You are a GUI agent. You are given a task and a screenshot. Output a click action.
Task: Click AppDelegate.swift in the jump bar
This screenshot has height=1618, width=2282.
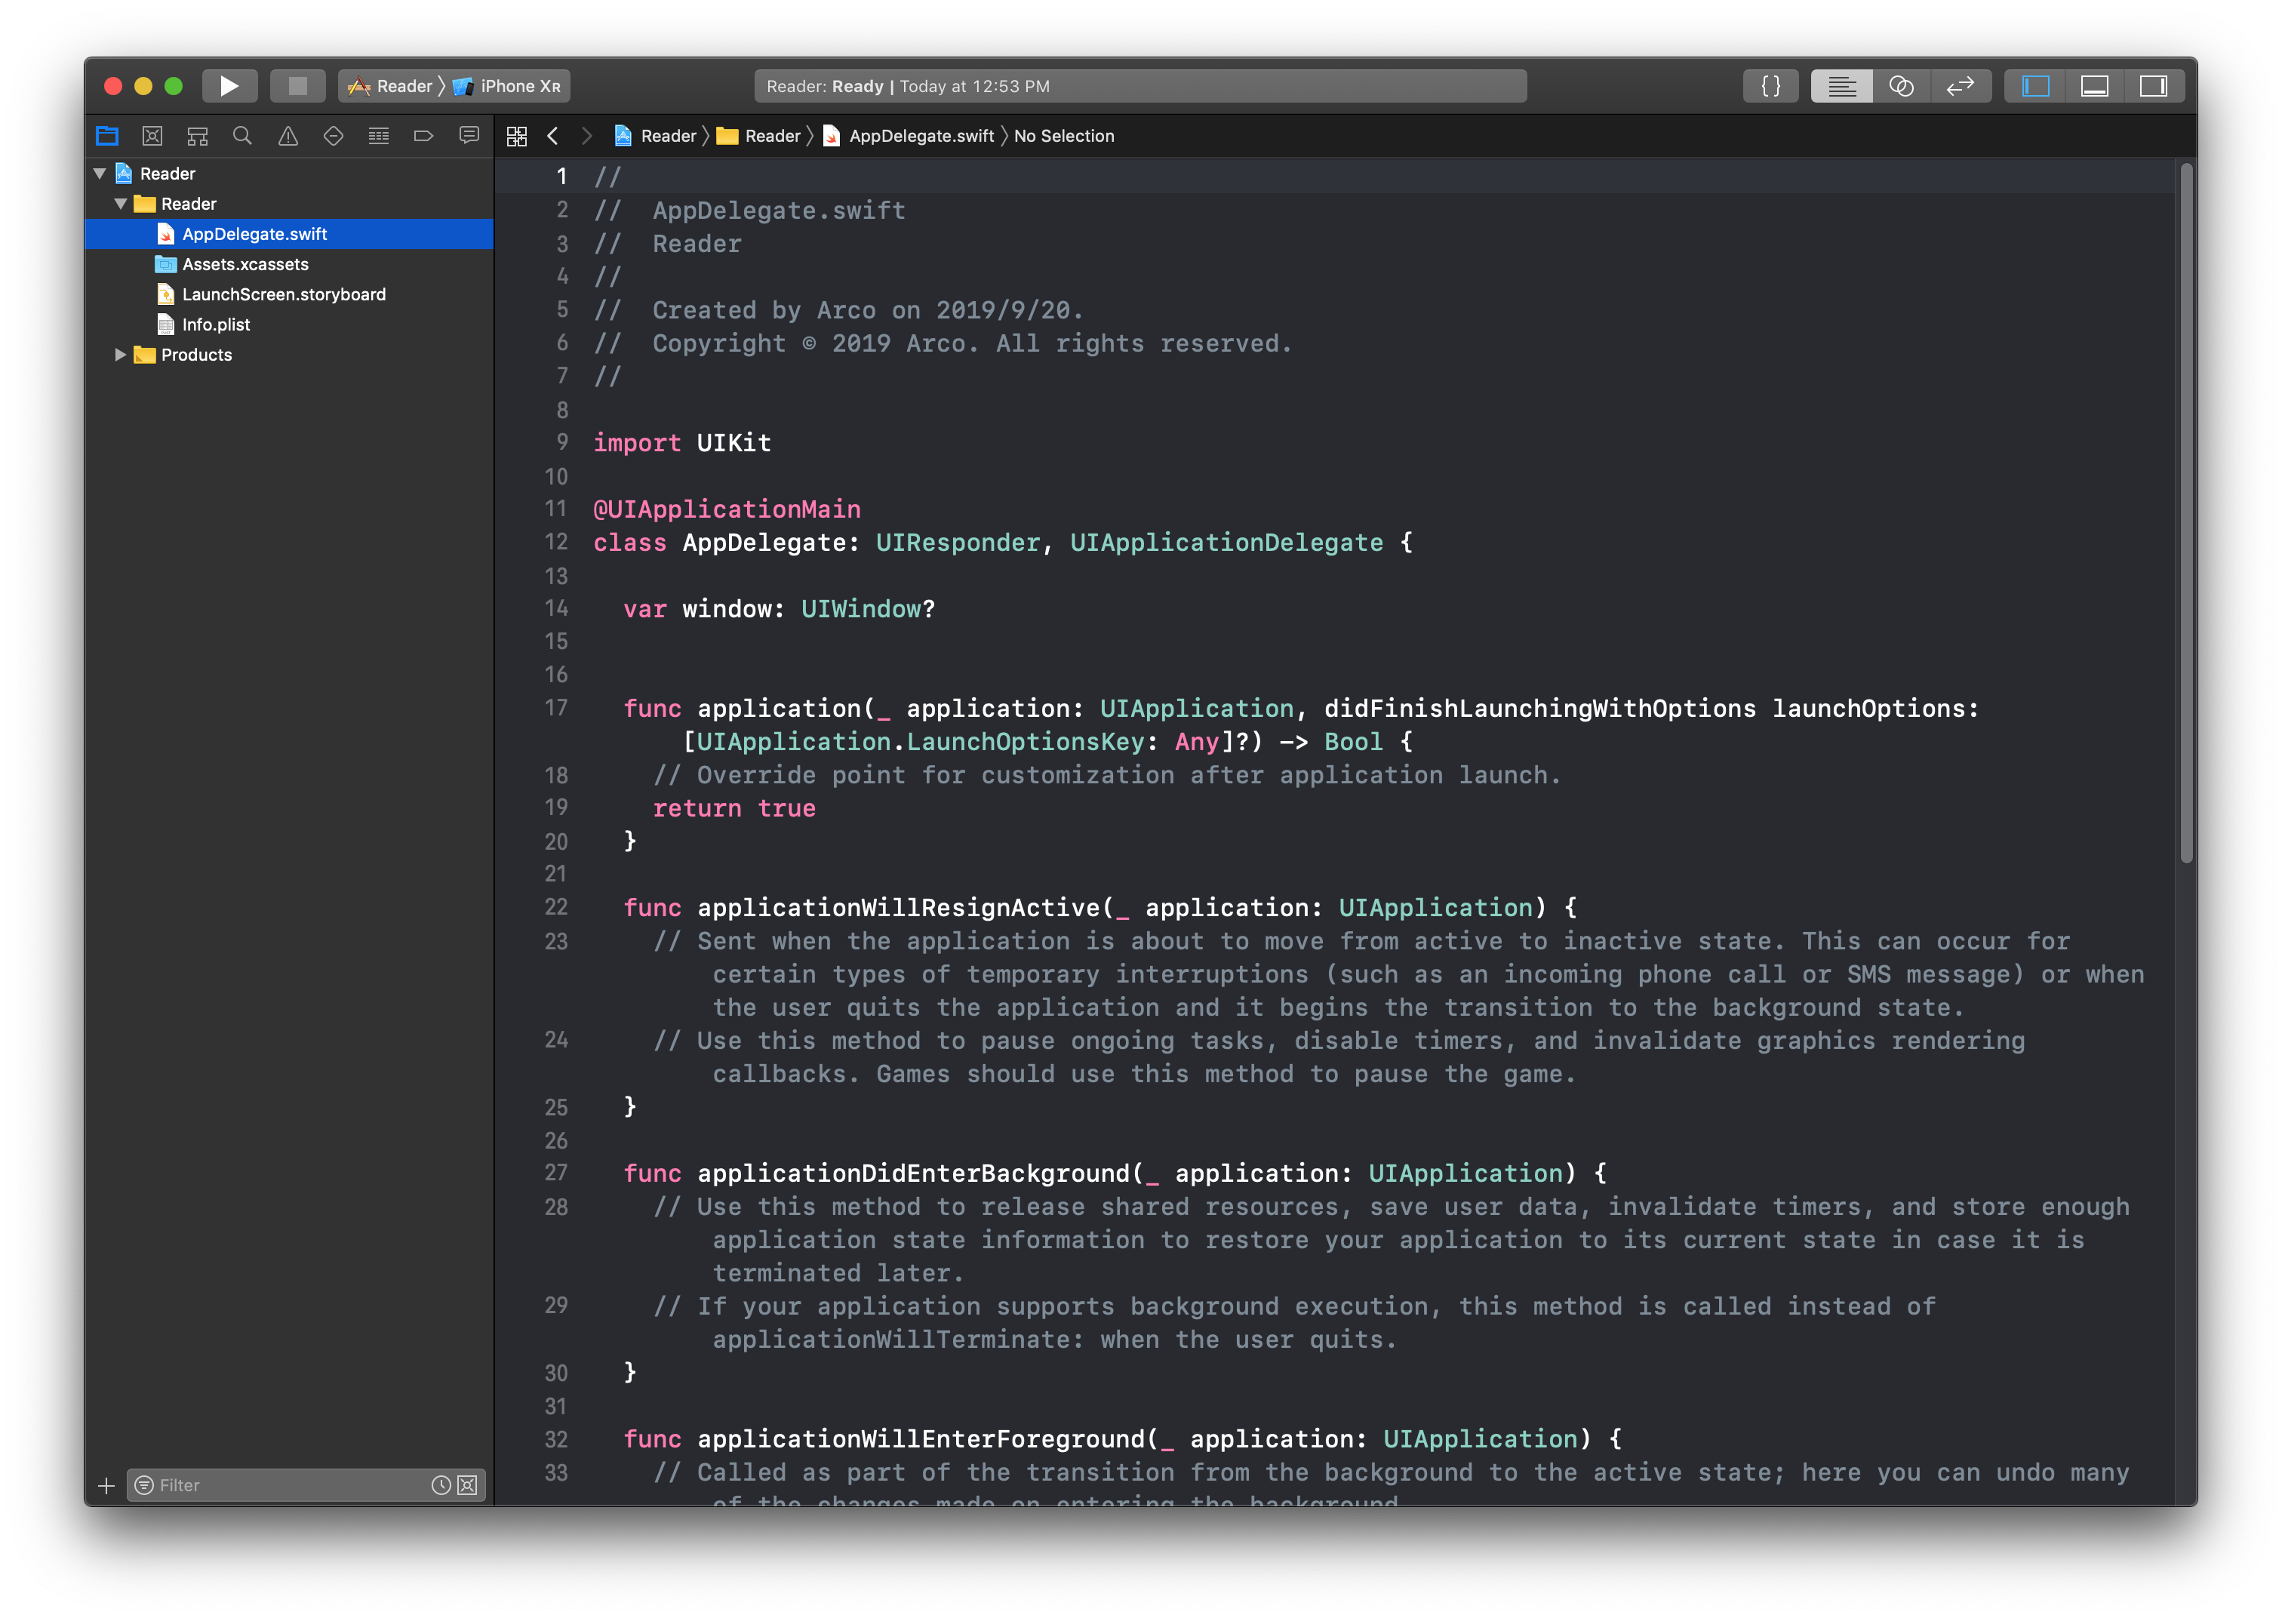click(x=921, y=136)
